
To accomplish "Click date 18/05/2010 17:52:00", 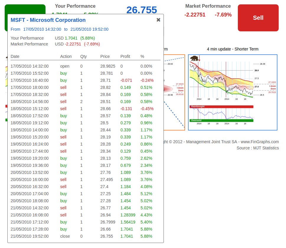I will (30, 116).
